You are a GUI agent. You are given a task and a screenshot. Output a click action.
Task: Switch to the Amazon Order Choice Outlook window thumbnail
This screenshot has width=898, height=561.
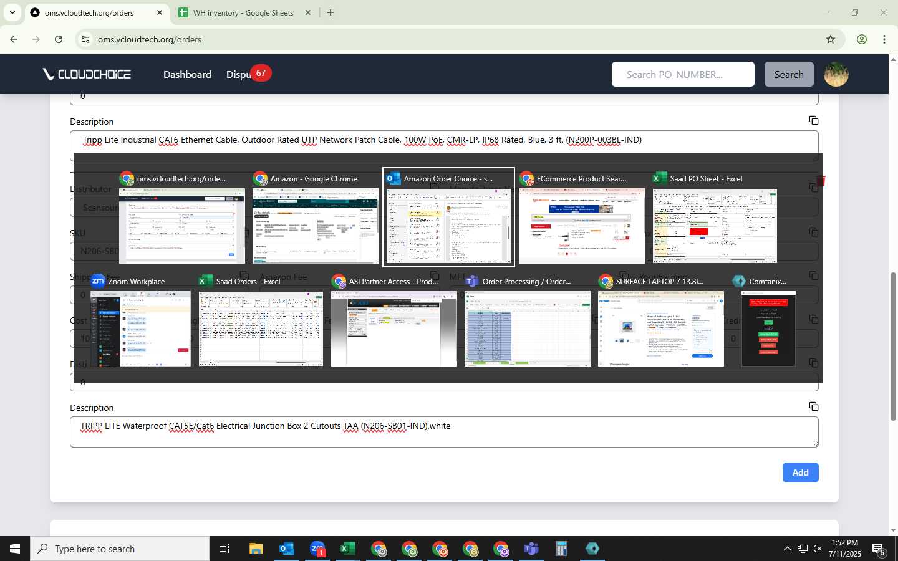coord(448,217)
